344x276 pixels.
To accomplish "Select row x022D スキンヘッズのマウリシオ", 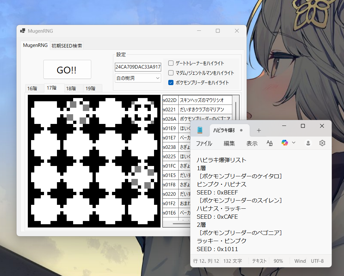I will point(197,100).
